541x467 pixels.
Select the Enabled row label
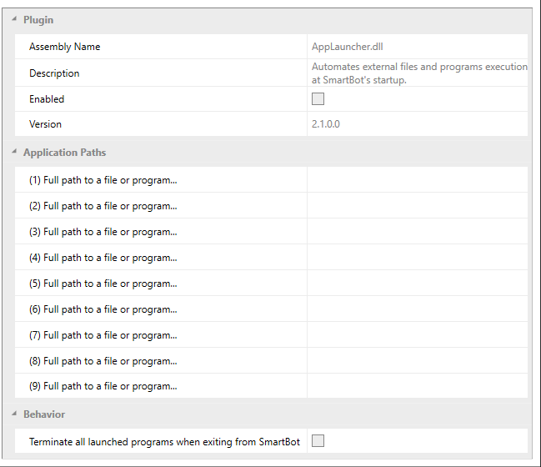47,99
